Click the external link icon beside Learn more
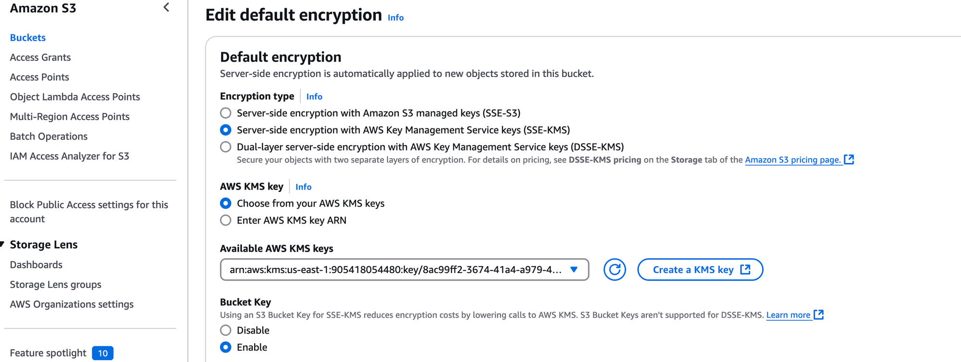 (819, 315)
